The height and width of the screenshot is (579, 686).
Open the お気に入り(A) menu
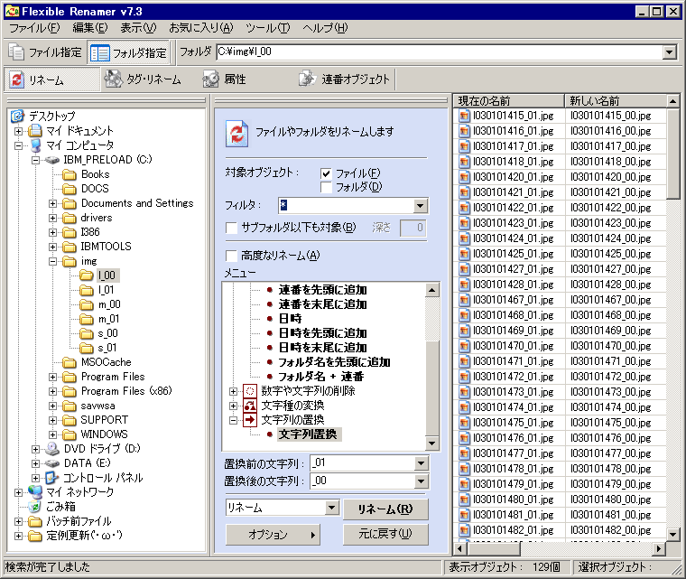click(200, 28)
